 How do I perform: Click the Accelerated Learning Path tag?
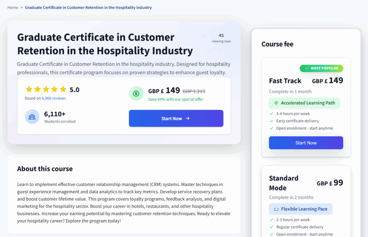pyautogui.click(x=304, y=103)
